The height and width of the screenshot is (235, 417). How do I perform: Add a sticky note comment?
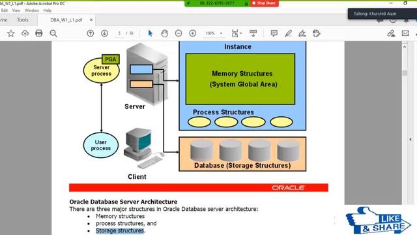(274, 33)
